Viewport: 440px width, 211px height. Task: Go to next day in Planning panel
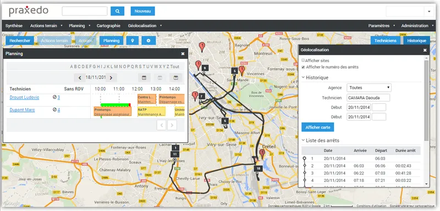click(x=111, y=78)
